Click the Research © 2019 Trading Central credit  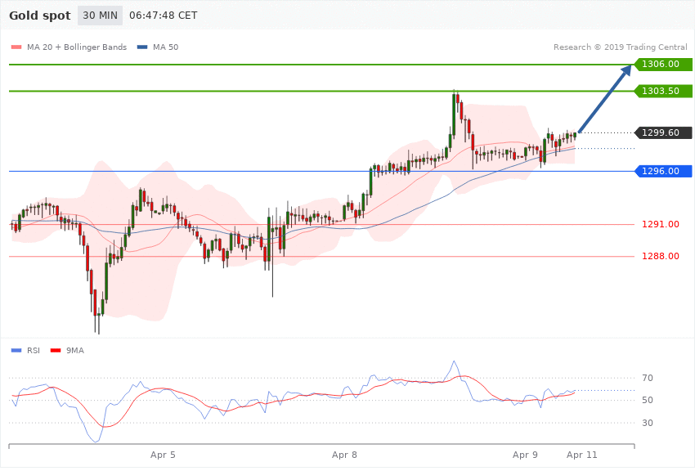pyautogui.click(x=620, y=47)
